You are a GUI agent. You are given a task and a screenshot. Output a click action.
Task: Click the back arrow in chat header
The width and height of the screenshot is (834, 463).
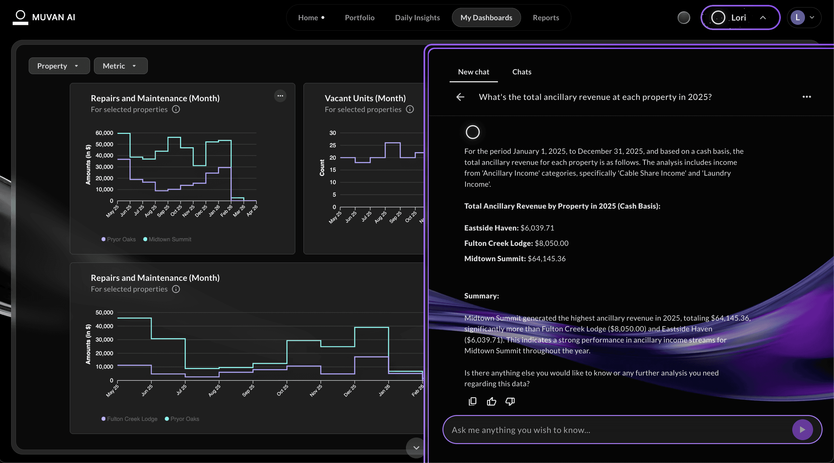[x=460, y=97]
